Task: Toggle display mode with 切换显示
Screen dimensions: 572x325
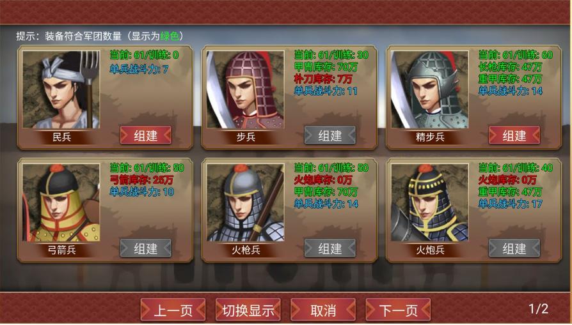Action: pyautogui.click(x=248, y=310)
